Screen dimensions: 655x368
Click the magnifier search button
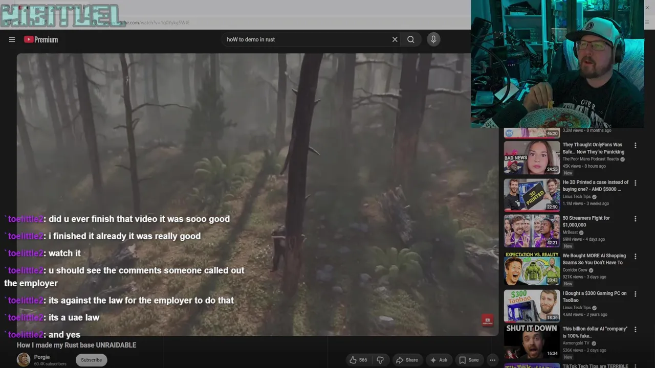410,39
